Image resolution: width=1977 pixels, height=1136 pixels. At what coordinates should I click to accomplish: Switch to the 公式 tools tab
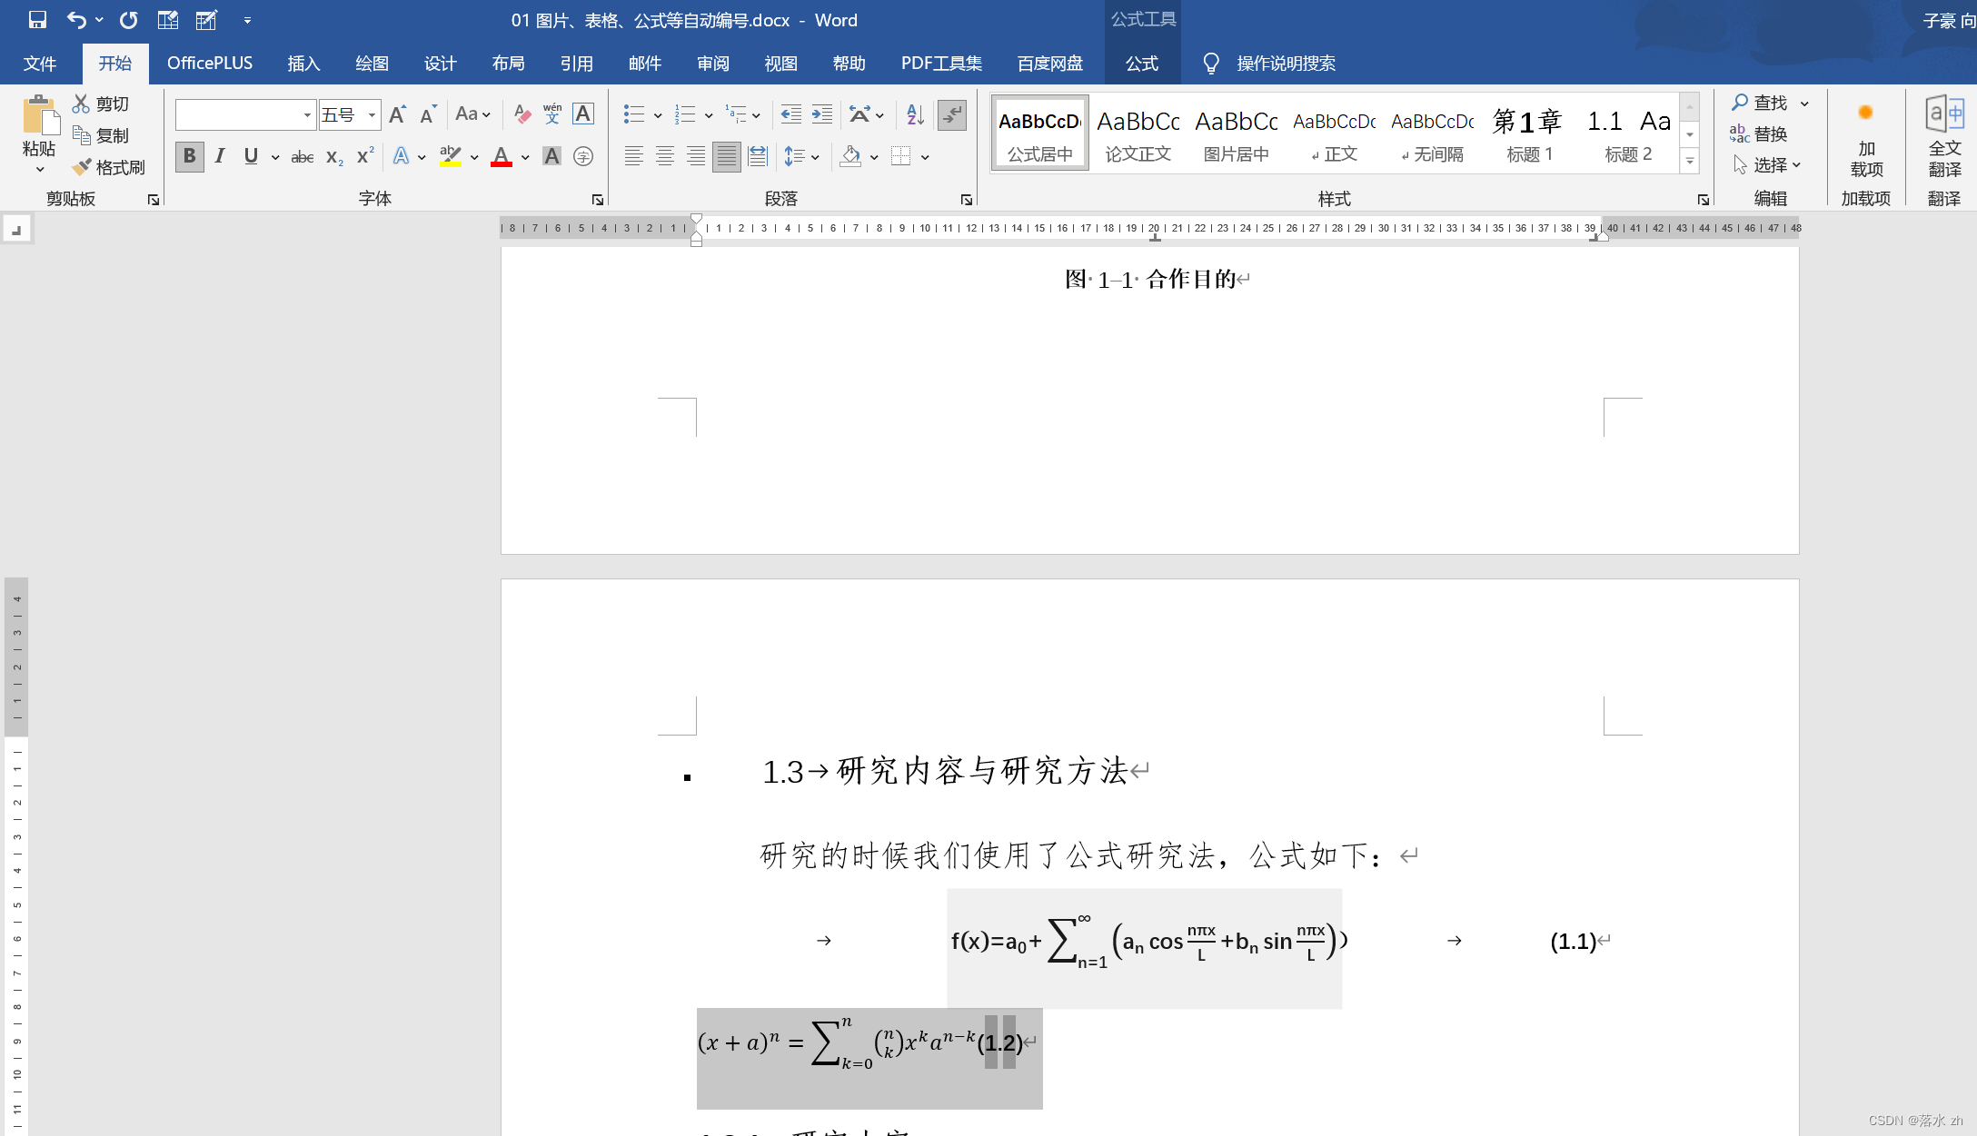[1142, 64]
